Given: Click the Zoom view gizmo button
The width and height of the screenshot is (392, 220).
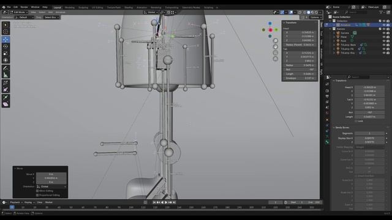Looking at the screenshot, I should pos(275,41).
